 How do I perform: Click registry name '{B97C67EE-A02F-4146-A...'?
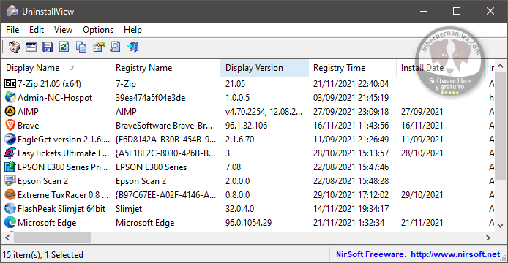point(165,195)
